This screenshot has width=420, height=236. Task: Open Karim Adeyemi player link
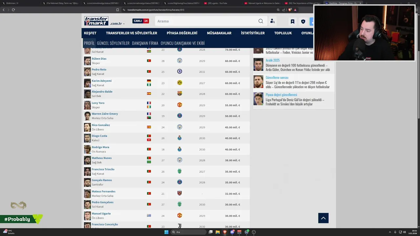(102, 81)
